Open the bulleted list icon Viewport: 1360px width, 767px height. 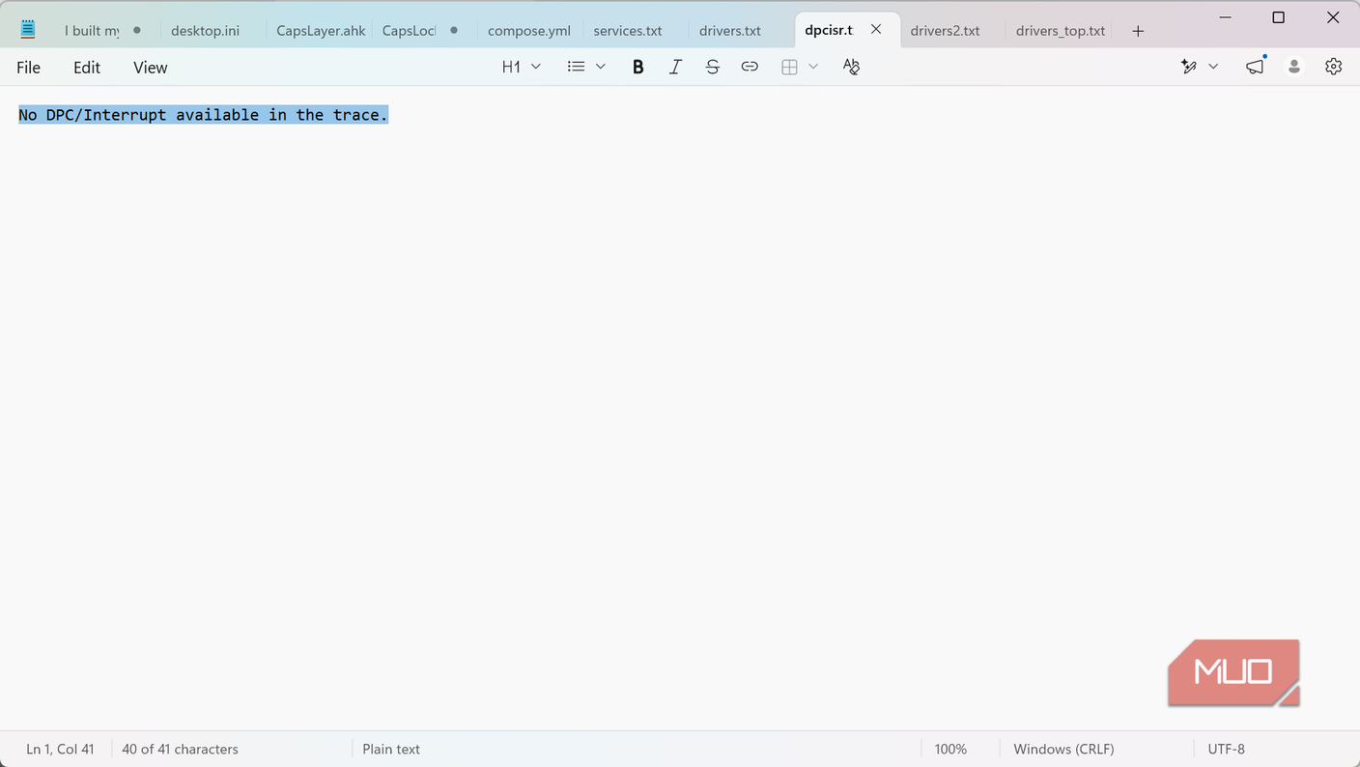[577, 67]
